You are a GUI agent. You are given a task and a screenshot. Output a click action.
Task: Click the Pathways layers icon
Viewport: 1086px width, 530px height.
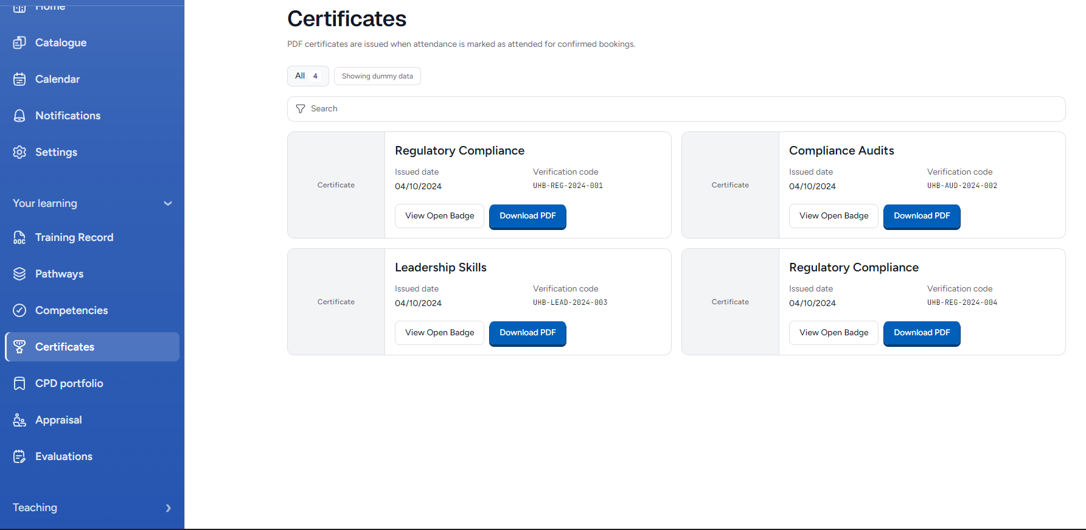(19, 274)
